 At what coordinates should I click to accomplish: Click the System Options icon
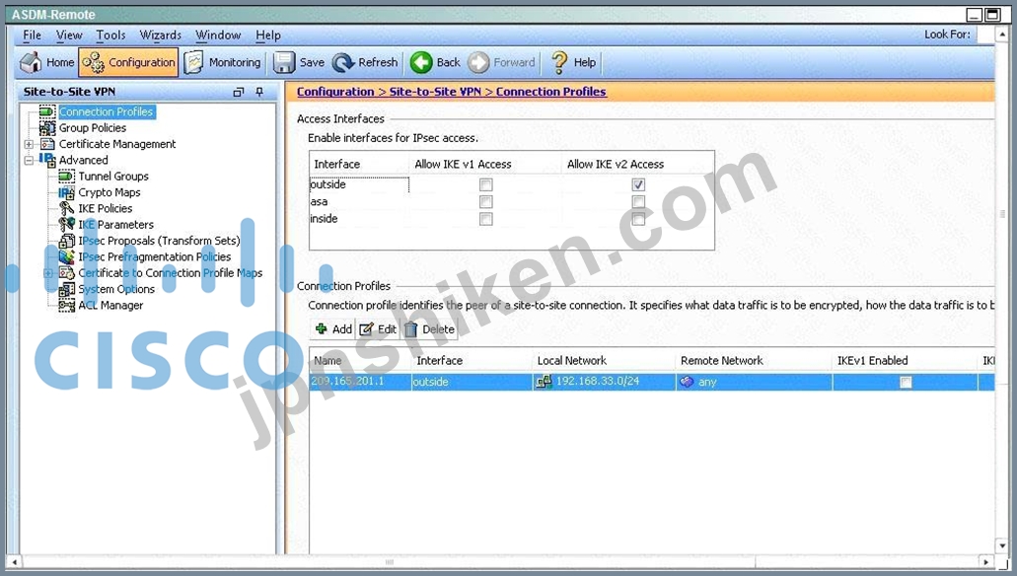[66, 289]
